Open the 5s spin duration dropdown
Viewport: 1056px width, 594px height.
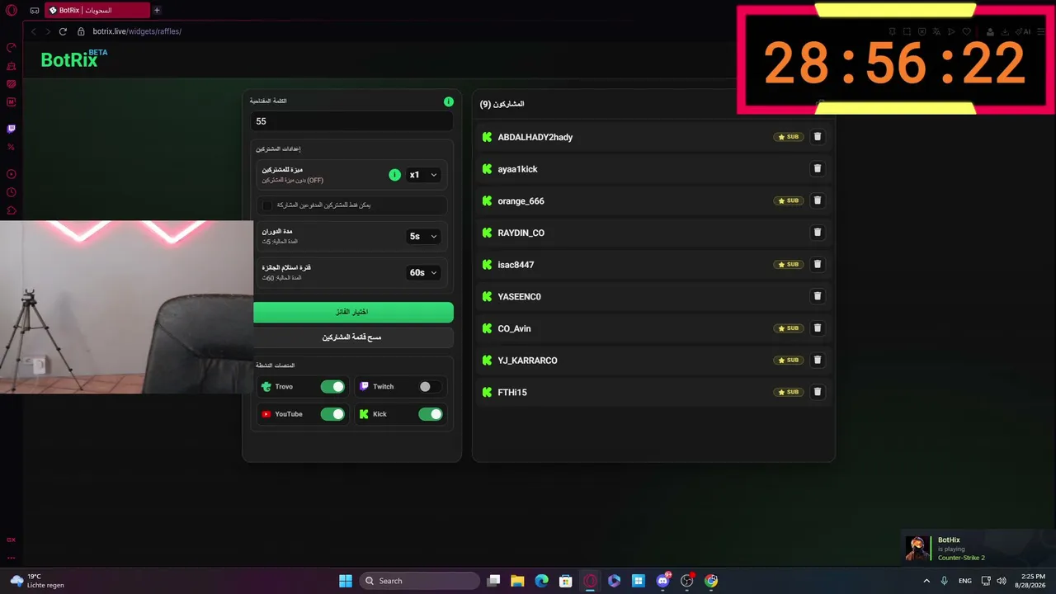(x=423, y=236)
